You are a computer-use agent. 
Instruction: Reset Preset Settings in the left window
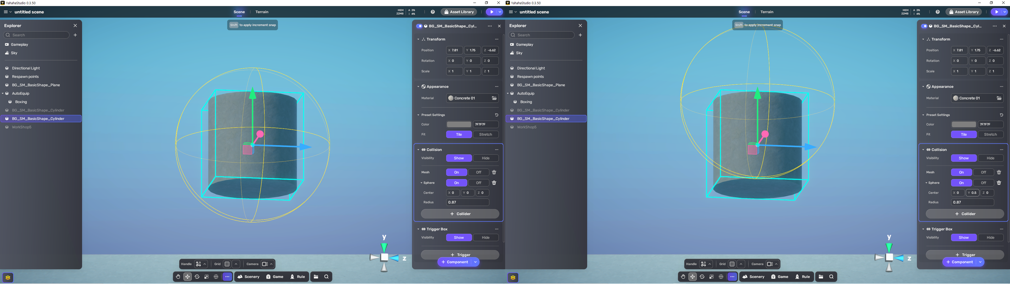(496, 115)
